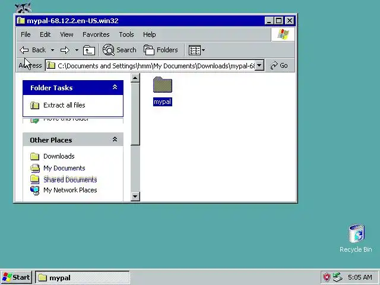
Task: Click the 5:05 AM clock
Action: [360, 277]
